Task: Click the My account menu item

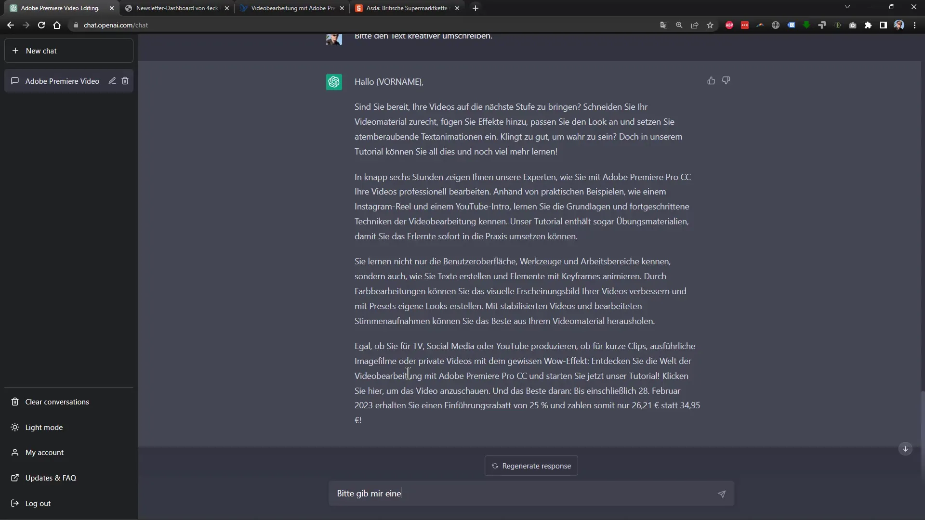Action: tap(44, 452)
